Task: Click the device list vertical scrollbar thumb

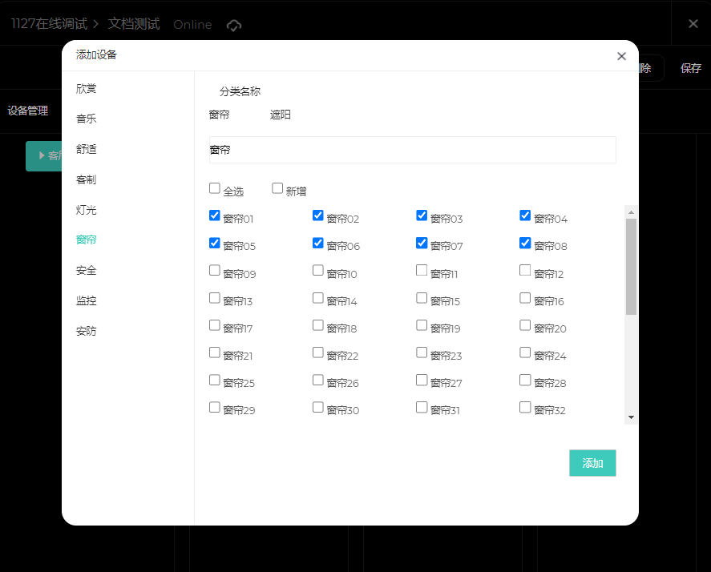Action: pos(631,266)
